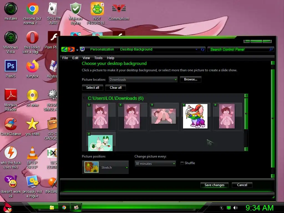The height and width of the screenshot is (213, 284).
Task: Click the picture list scrollbar up arrow
Action: tap(246, 96)
